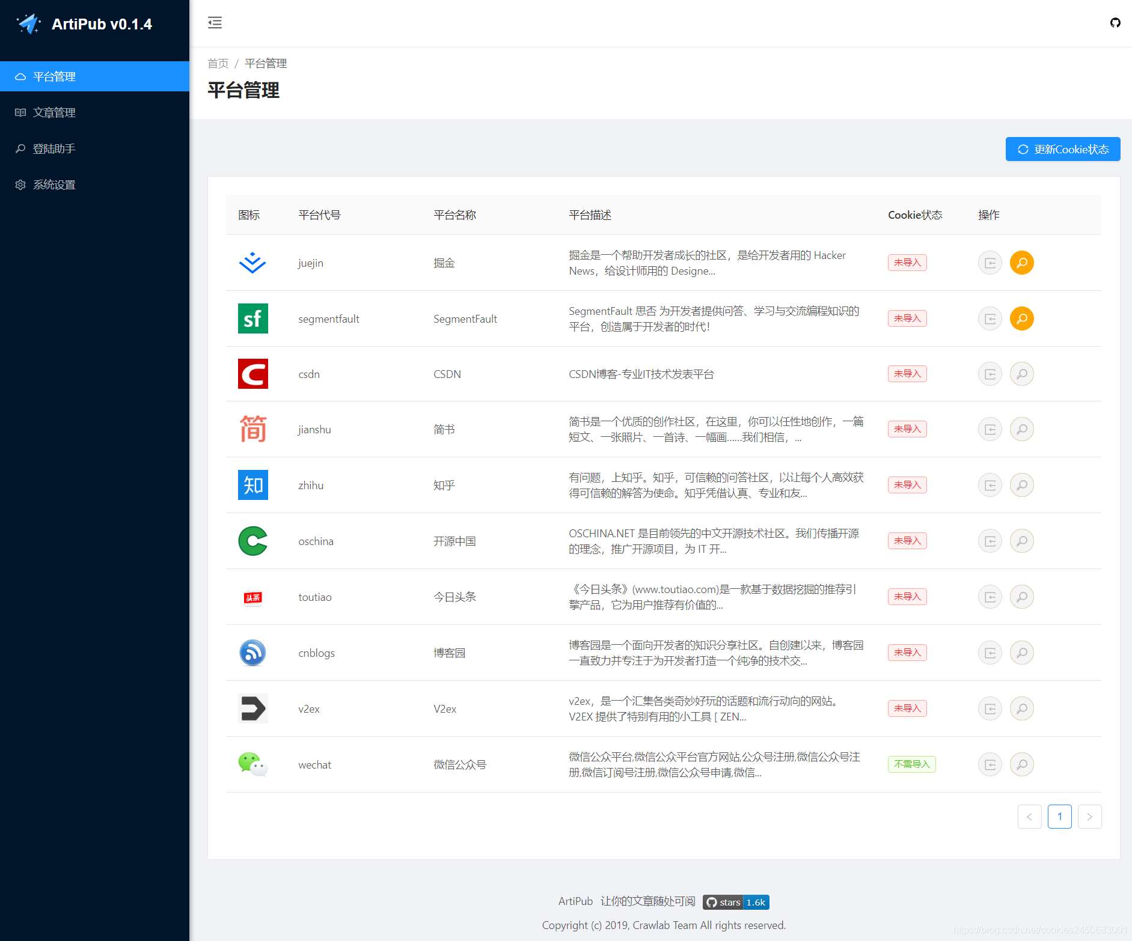The image size is (1132, 941).
Task: Click the login import icon for jianshu
Action: [x=990, y=429]
